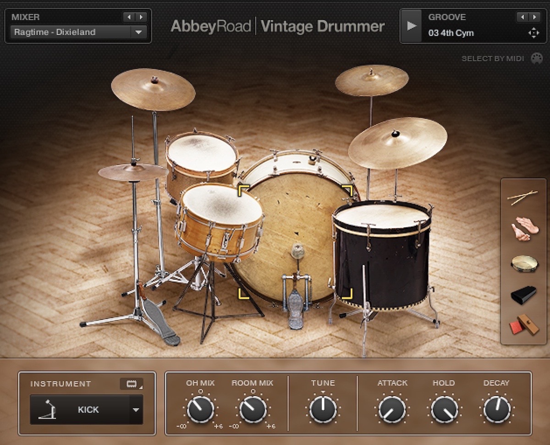Click the wooden snare drum in front
The width and height of the screenshot is (550, 445).
tap(220, 222)
